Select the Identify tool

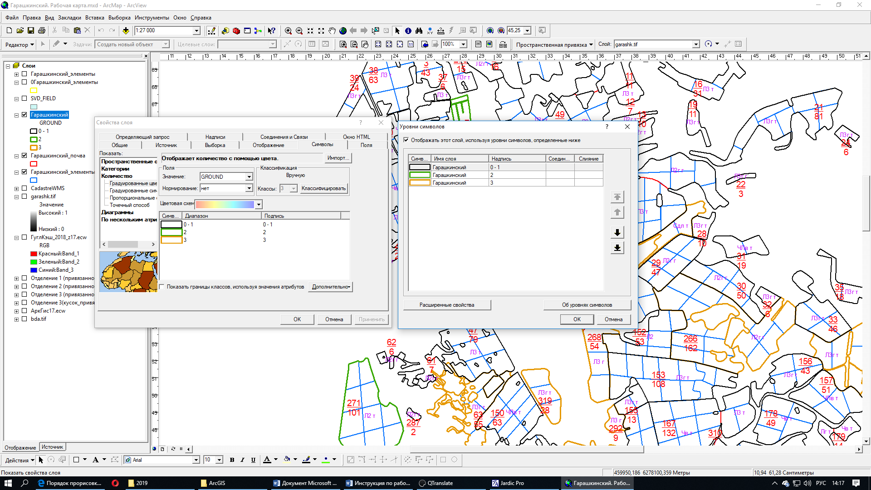click(408, 30)
